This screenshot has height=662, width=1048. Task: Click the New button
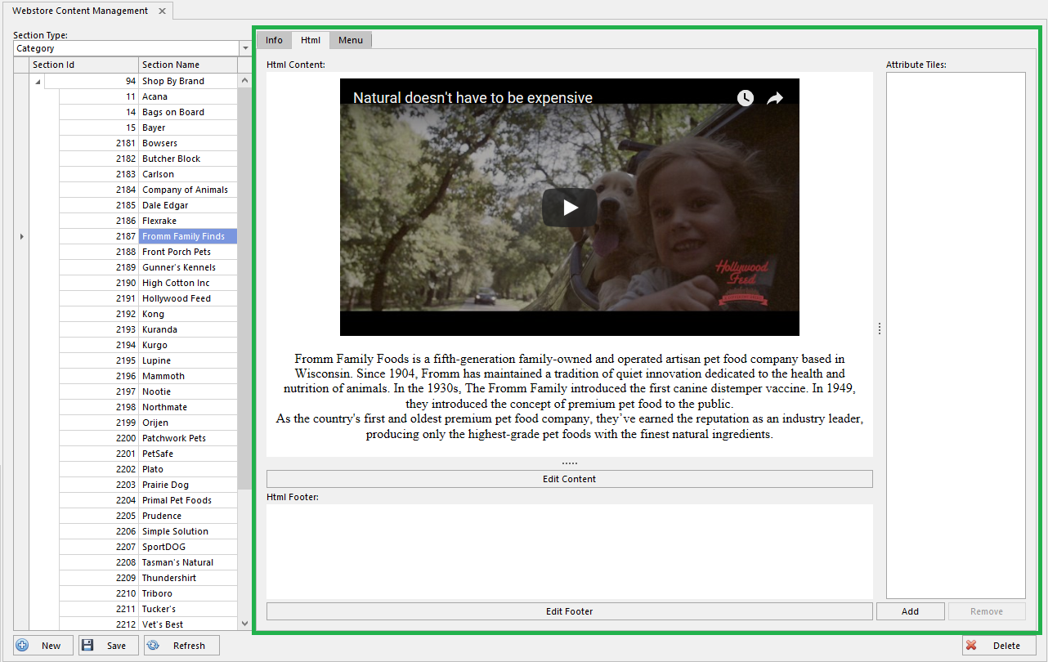(43, 646)
